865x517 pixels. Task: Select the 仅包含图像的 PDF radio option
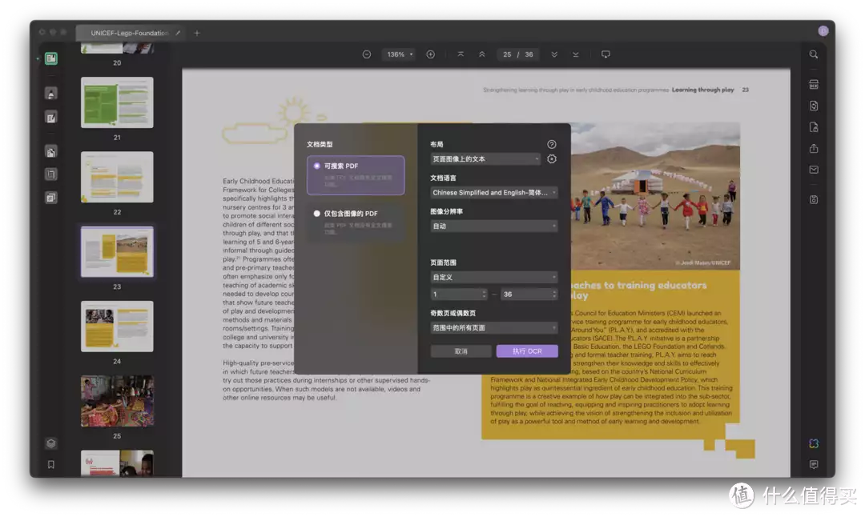(317, 214)
